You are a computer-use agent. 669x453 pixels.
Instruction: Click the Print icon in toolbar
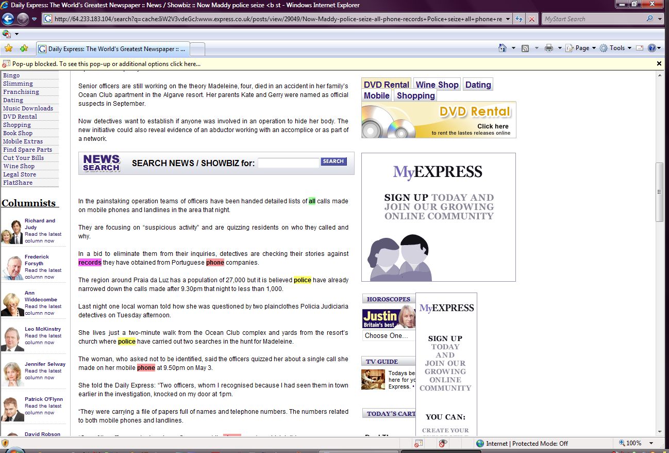549,48
